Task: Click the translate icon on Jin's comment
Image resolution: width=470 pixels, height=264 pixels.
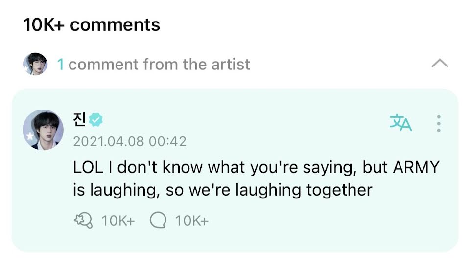Action: pyautogui.click(x=400, y=123)
